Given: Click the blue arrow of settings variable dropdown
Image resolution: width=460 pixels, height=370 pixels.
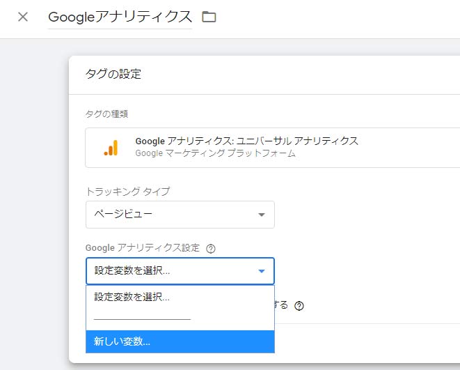Looking at the screenshot, I should tap(262, 271).
